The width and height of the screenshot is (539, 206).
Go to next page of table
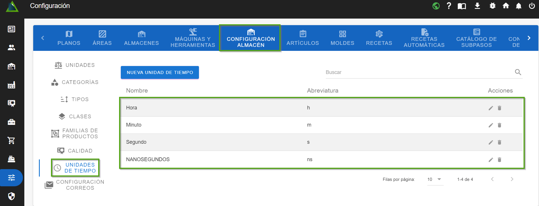[x=512, y=179]
